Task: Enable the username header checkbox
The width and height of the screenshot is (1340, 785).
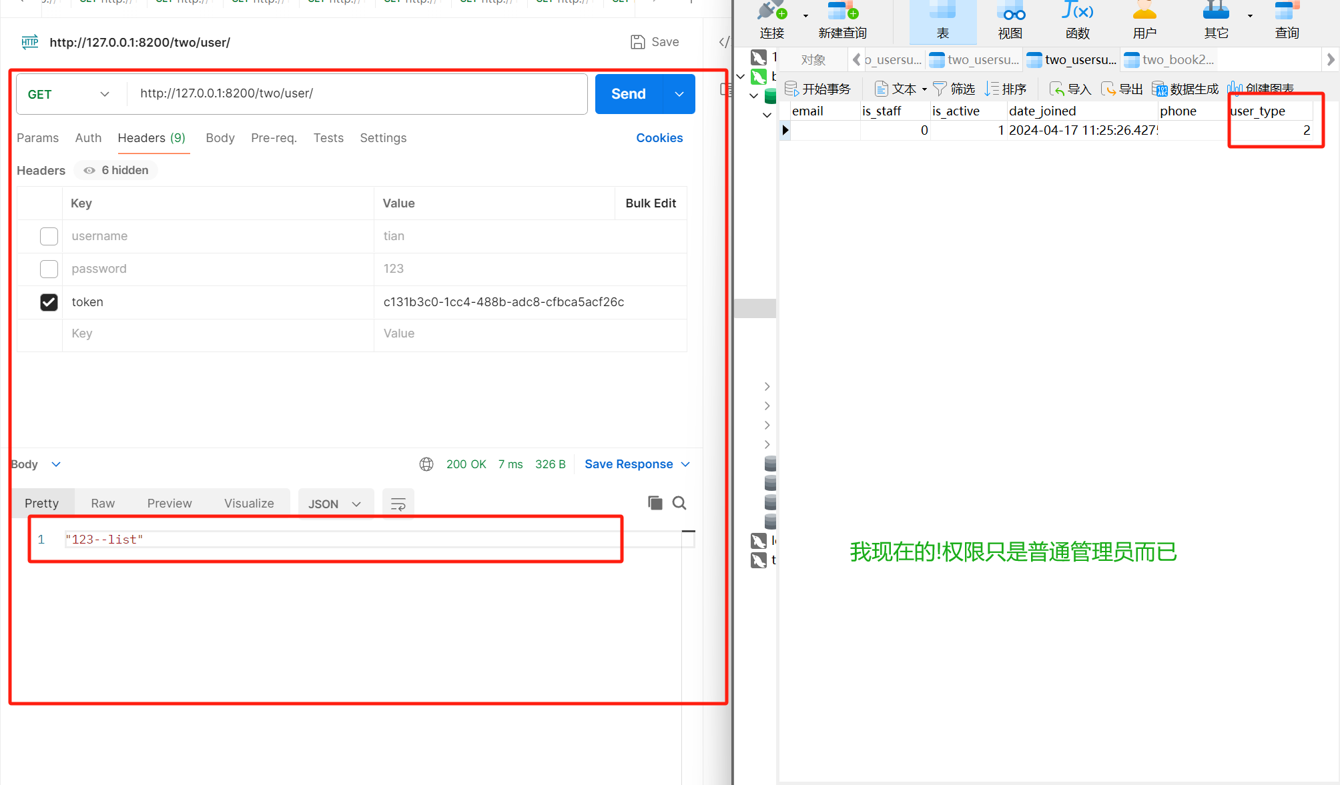Action: (x=49, y=236)
